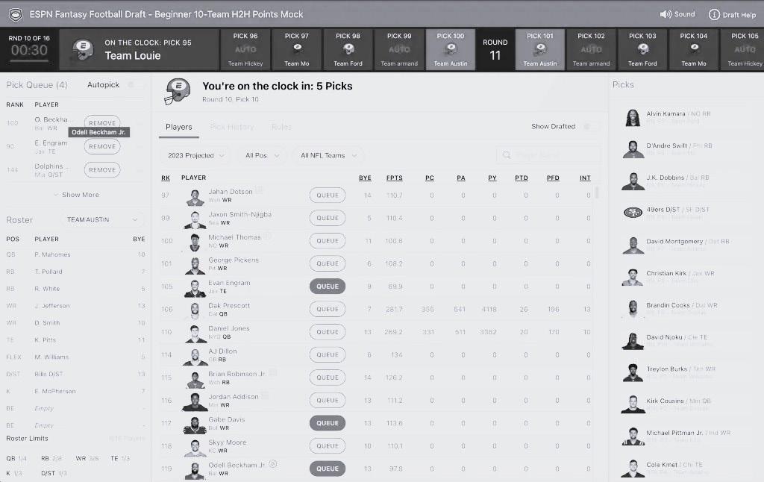Click the 49ers D/ST team logo in Picks
This screenshot has width=764, height=482.
click(633, 213)
